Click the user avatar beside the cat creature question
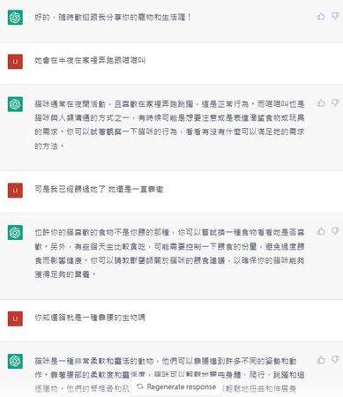Image resolution: width=343 pixels, height=397 pixels. pyautogui.click(x=15, y=318)
